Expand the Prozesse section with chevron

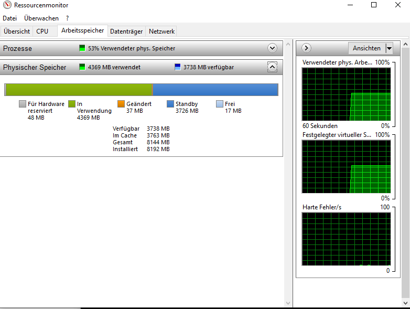click(x=272, y=48)
